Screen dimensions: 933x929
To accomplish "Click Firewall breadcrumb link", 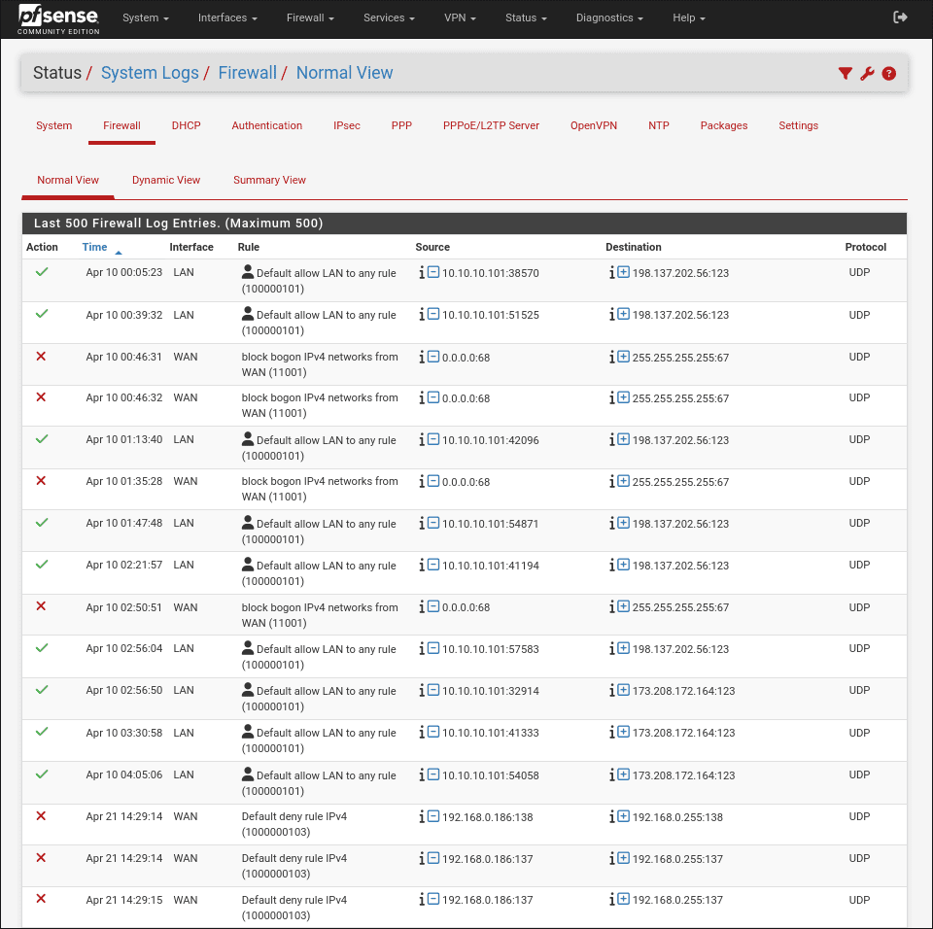I will (x=248, y=73).
